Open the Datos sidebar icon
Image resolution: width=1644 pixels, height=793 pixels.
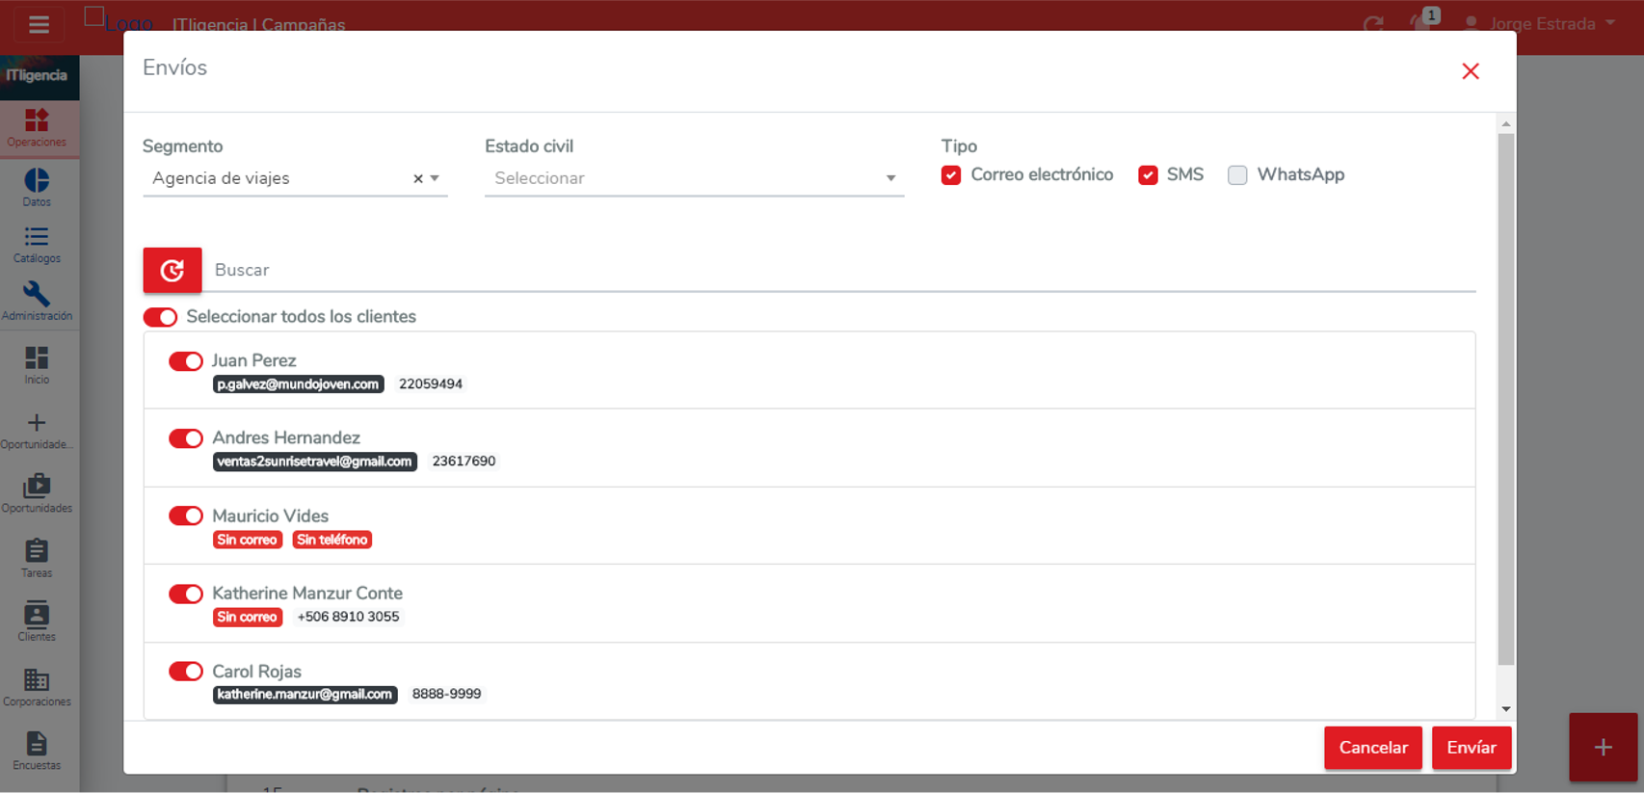click(x=37, y=187)
